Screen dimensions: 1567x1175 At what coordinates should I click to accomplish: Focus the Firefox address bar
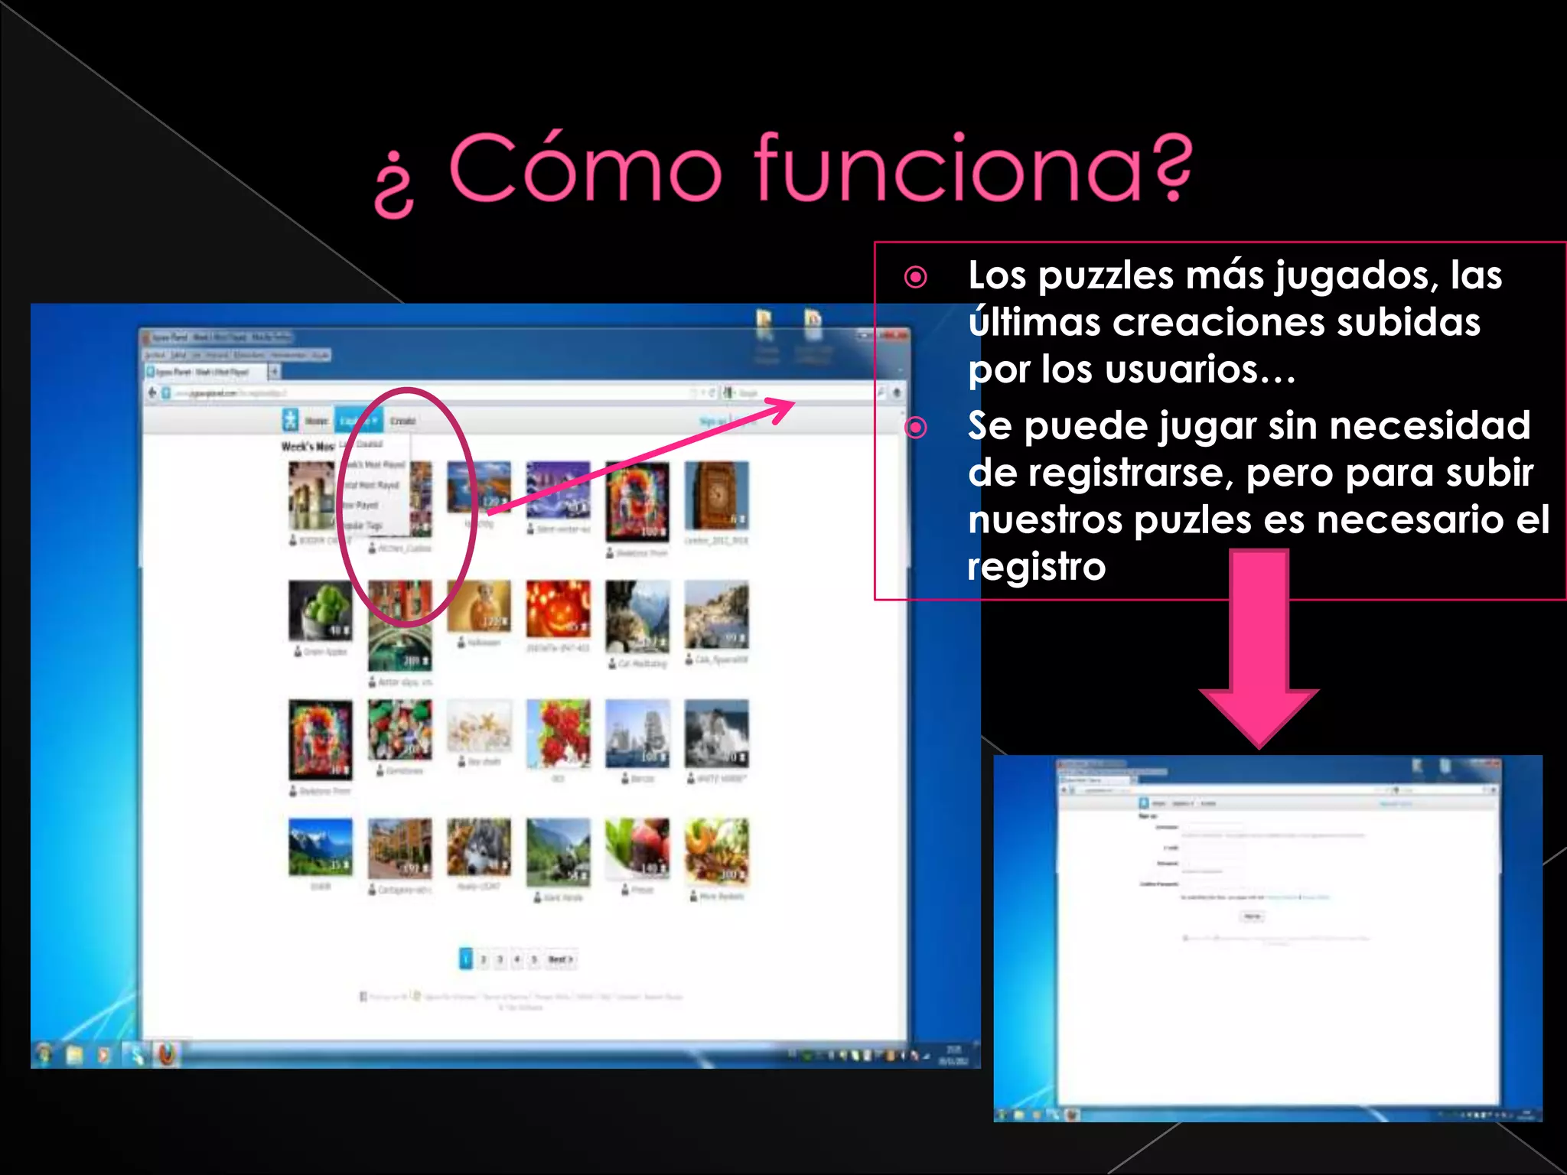click(x=428, y=392)
